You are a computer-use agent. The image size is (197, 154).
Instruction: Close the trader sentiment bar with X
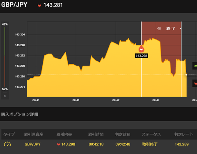[x=5, y=96]
